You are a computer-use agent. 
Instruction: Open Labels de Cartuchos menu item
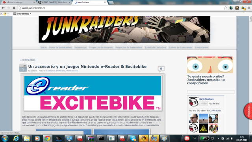156,47
